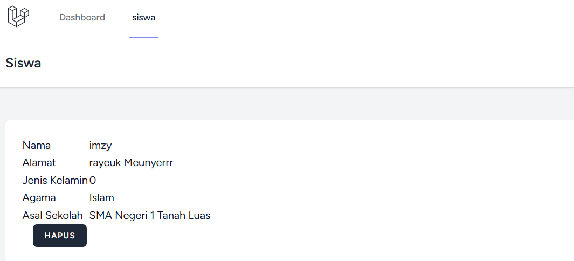Click the Agama field label
Screen dimensions: 574x261
tap(39, 198)
